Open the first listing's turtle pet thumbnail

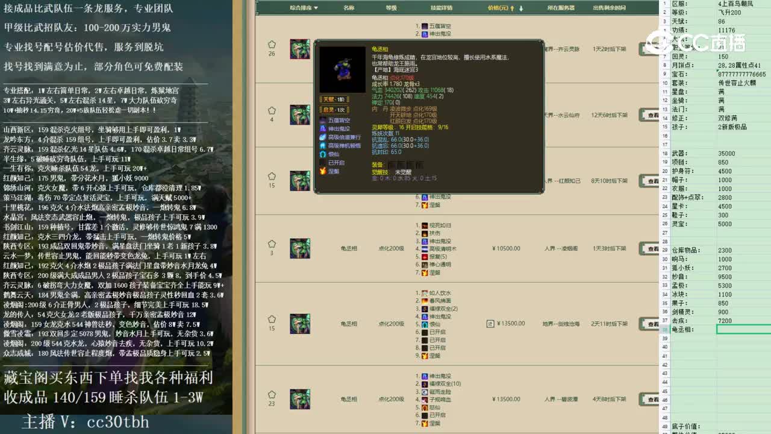click(299, 49)
